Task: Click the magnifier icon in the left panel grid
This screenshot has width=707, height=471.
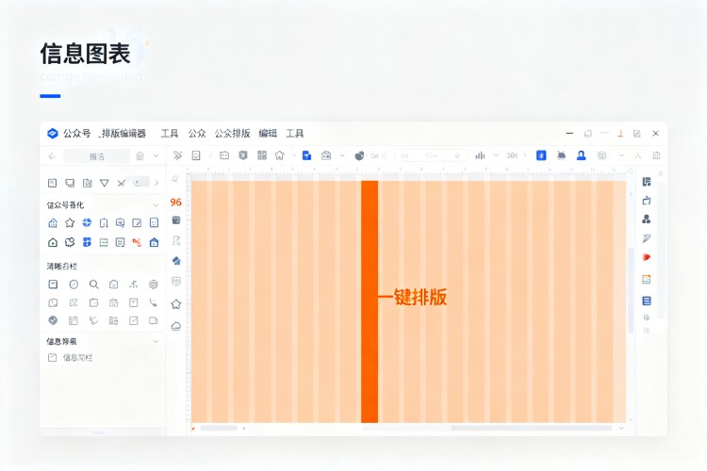Action: (x=93, y=284)
